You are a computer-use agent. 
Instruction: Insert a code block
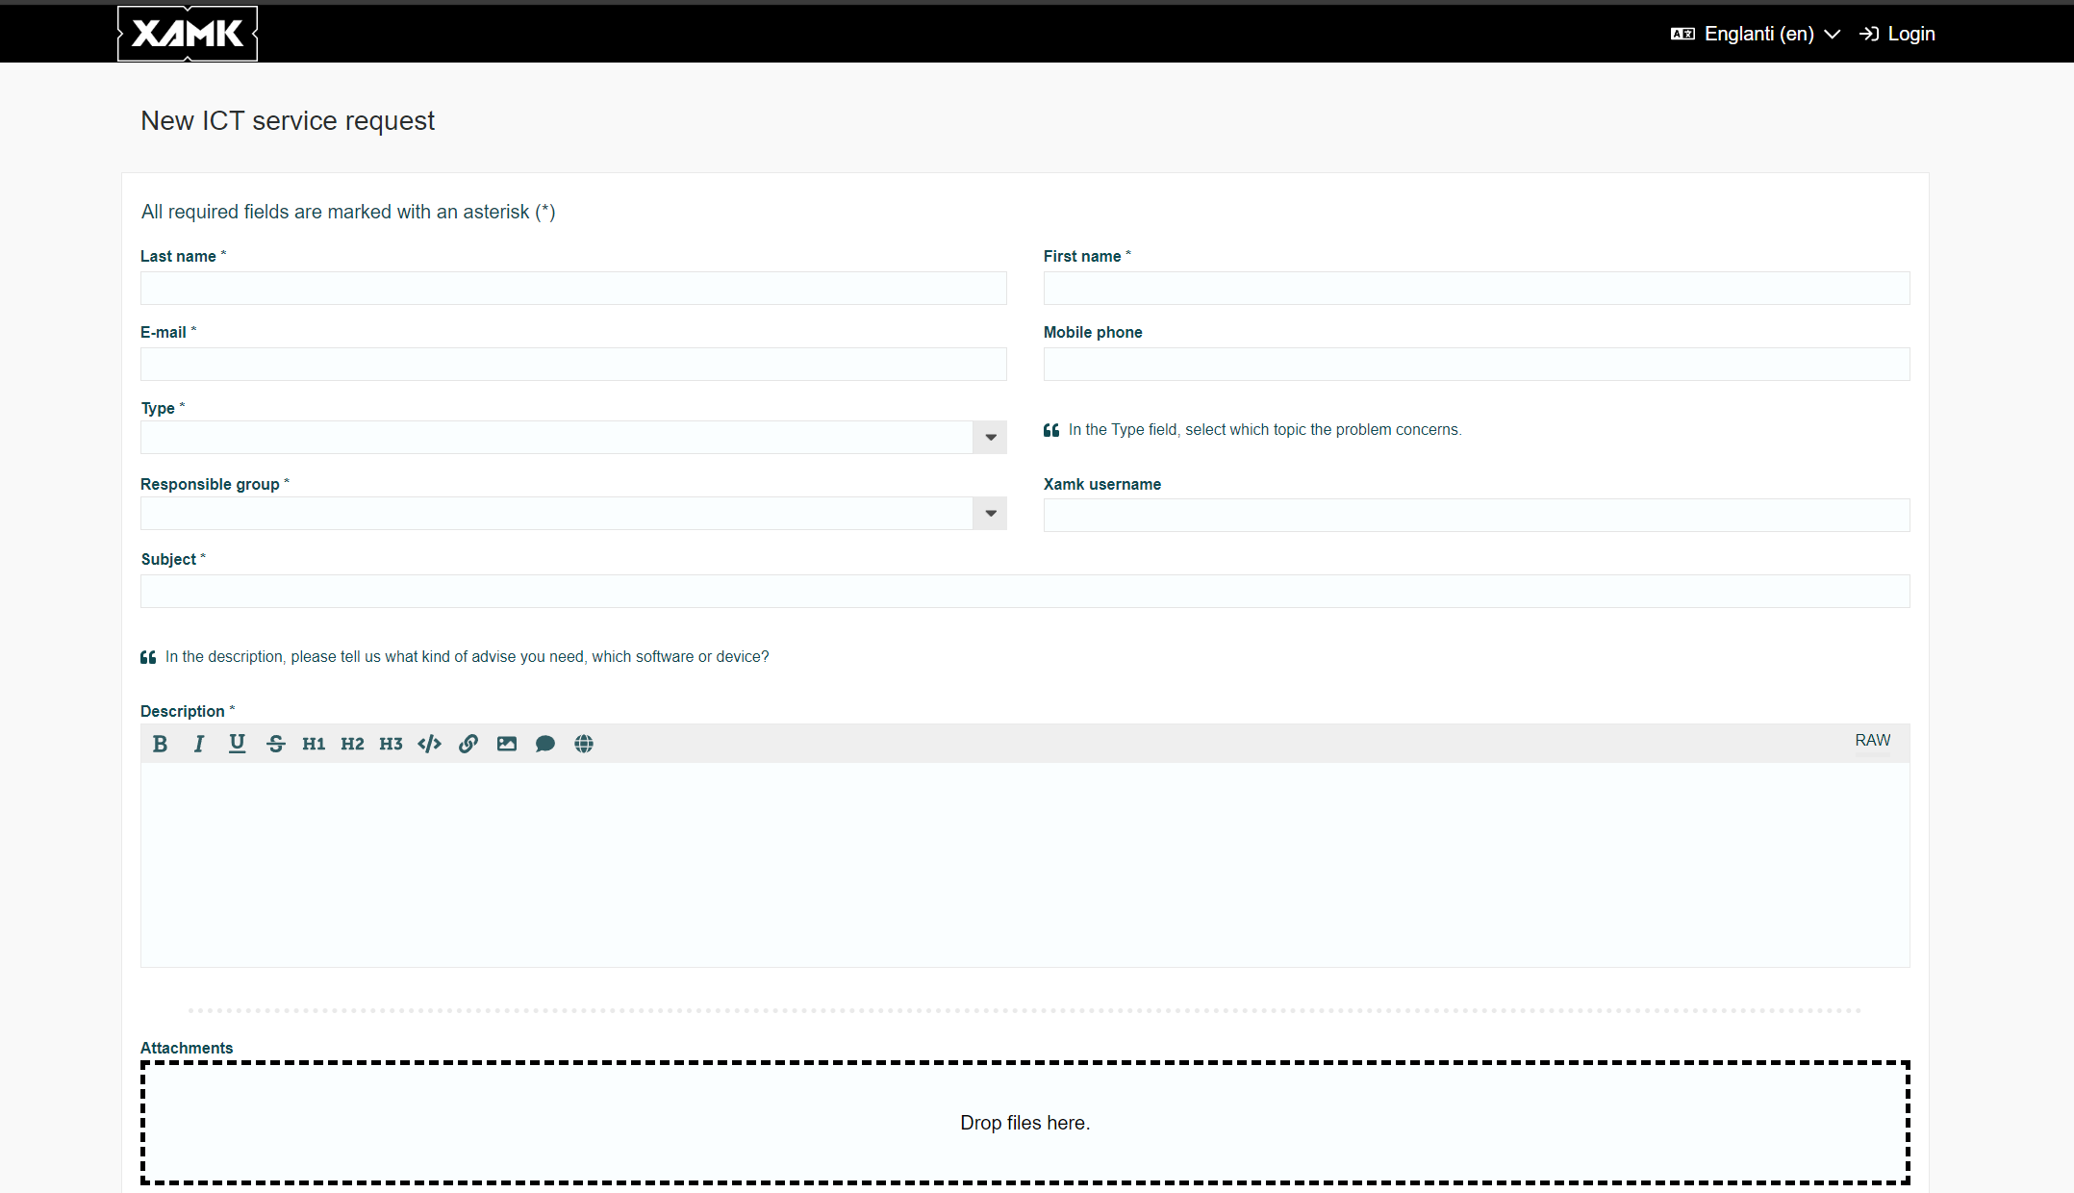click(429, 744)
